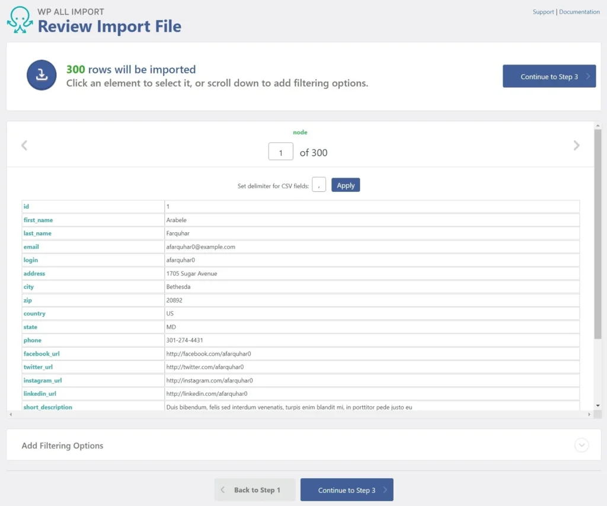Open the Documentation link
The image size is (607, 506).
(579, 12)
